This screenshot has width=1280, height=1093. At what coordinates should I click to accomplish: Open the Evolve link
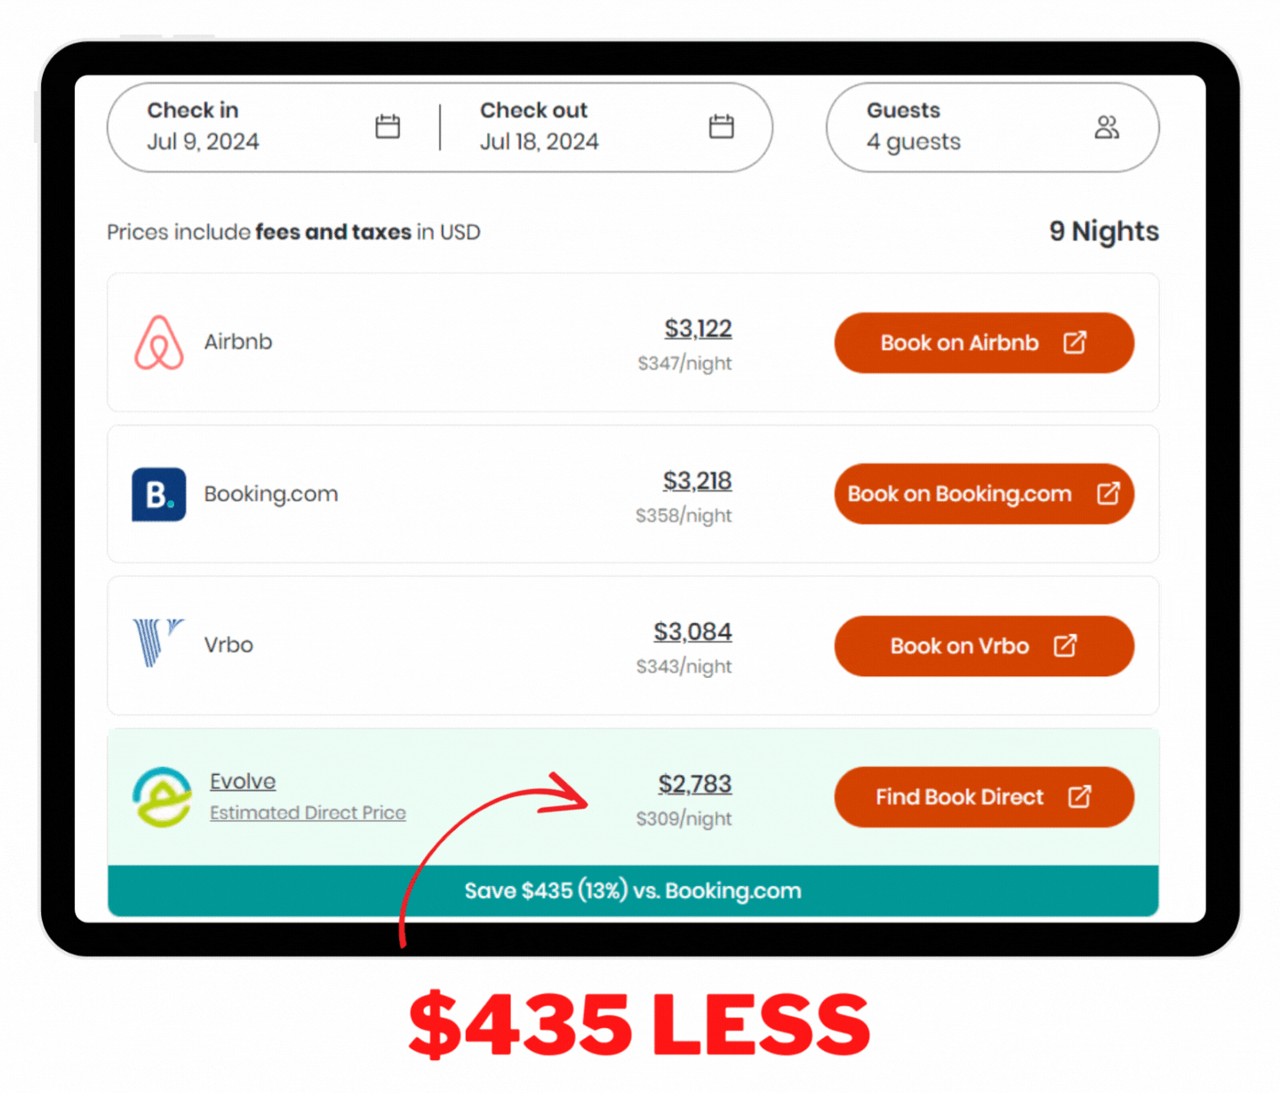point(243,780)
